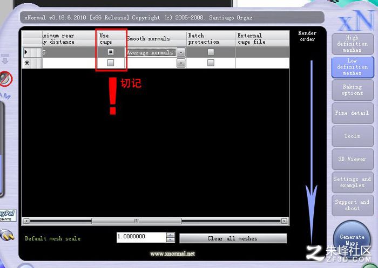Decrease Default mesh scale with down arrow
Screen dimensions: 378x268
[x=171, y=240]
